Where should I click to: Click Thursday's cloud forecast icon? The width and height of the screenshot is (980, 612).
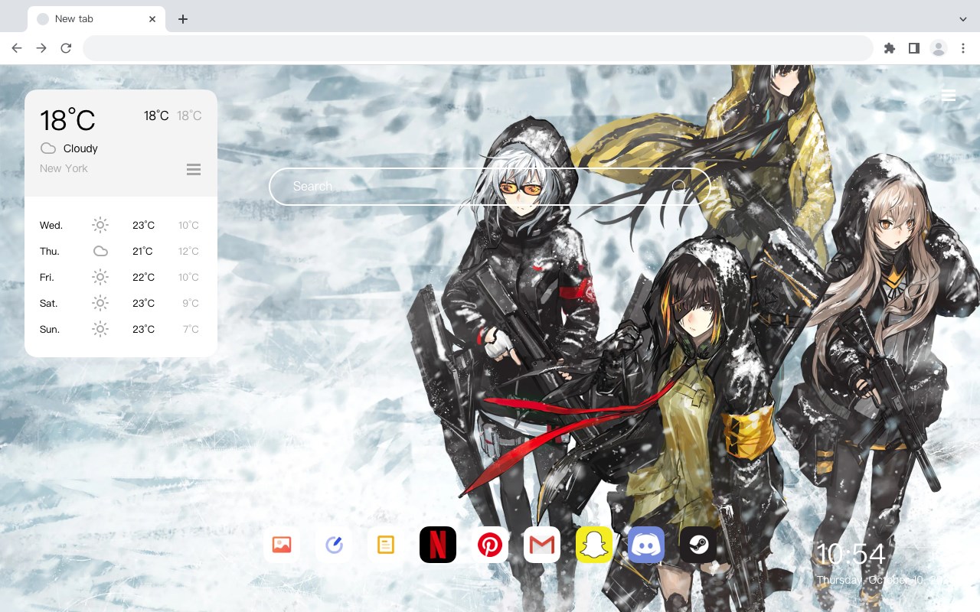pos(100,251)
